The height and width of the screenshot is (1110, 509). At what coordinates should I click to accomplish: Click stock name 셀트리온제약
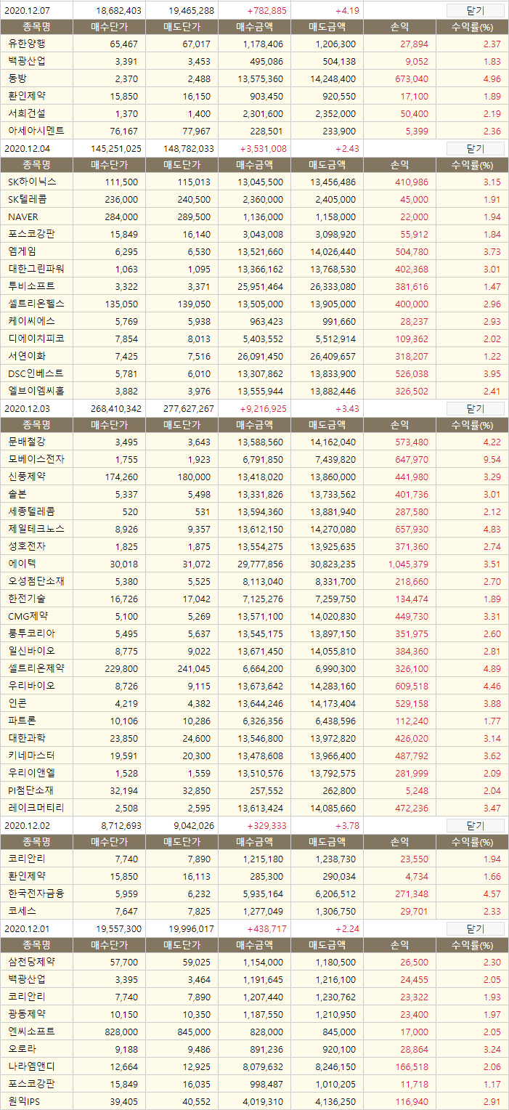pyautogui.click(x=36, y=668)
